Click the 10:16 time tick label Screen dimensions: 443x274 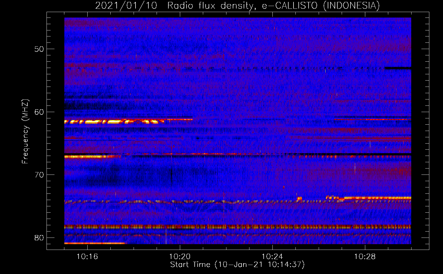(87, 257)
